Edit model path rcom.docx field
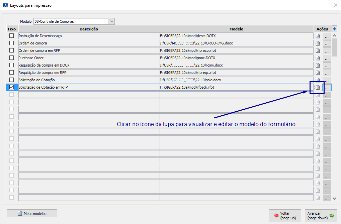The width and height of the screenshot is (341, 224). (x=237, y=65)
